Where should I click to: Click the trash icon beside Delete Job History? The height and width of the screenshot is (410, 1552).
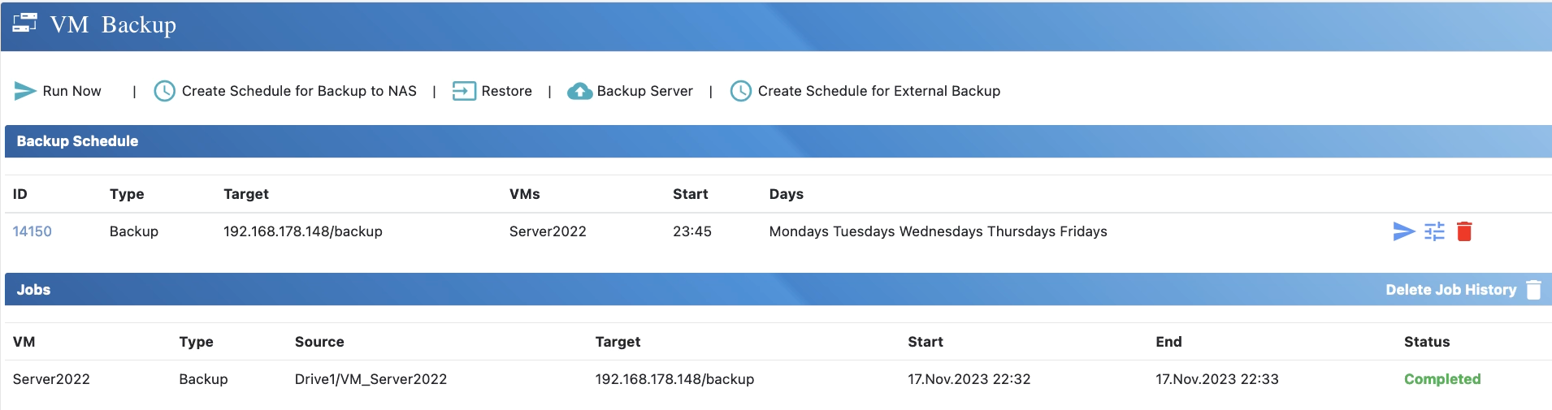point(1533,290)
